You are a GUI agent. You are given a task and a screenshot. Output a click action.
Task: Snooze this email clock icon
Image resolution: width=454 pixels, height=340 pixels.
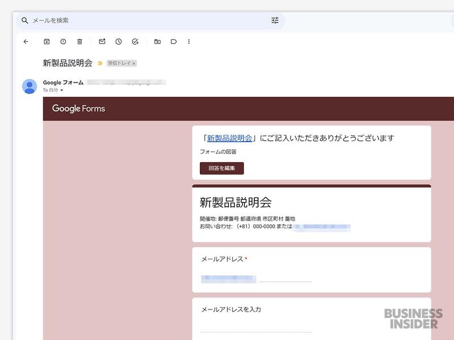click(x=119, y=41)
